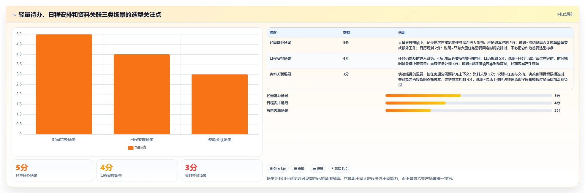This screenshot has width=585, height=193.
Task: Click the 轻量待办场景 progress row label
Action: [277, 96]
